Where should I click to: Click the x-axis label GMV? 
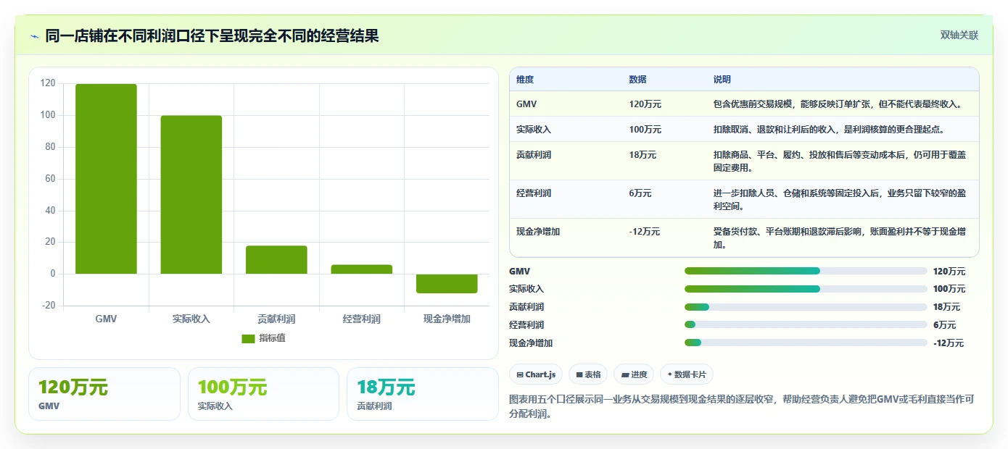(106, 319)
